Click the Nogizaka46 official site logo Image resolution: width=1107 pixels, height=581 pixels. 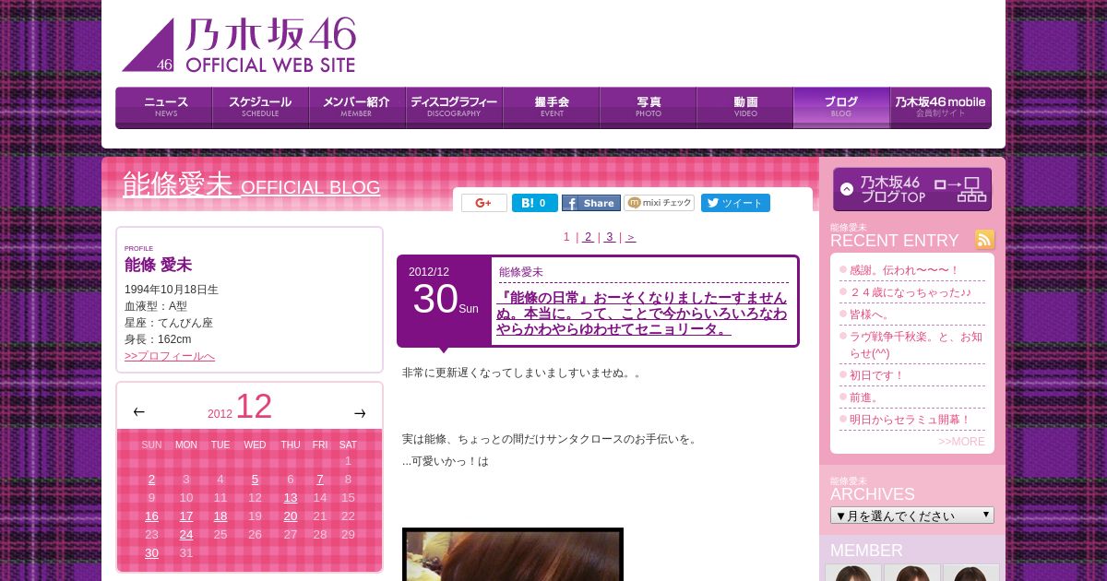coord(239,45)
